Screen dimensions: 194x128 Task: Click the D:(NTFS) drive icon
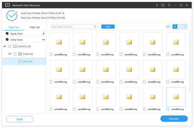click(x=15, y=46)
